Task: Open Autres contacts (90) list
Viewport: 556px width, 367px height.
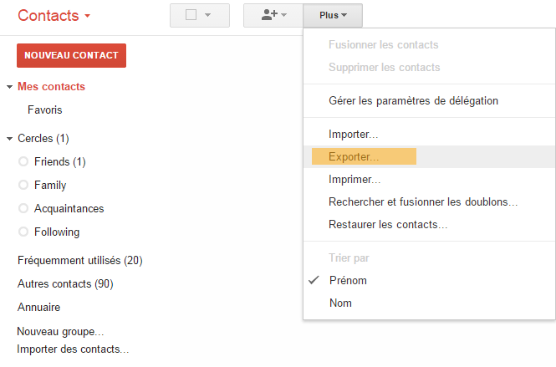Action: pyautogui.click(x=65, y=284)
